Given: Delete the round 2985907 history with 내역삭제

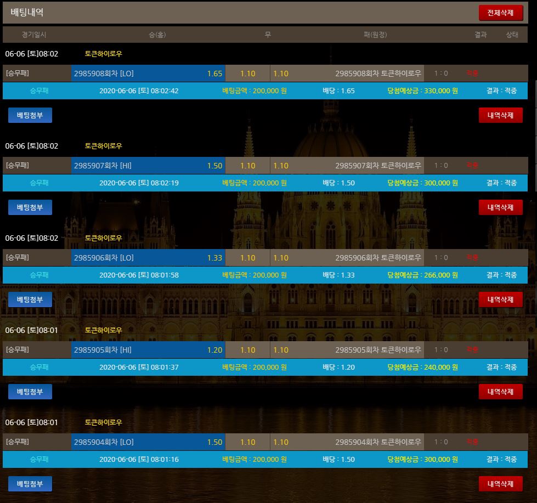Looking at the screenshot, I should coord(500,207).
